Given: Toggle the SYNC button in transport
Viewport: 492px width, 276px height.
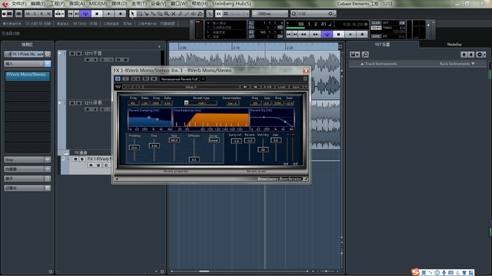Looking at the screenshot, I should (x=376, y=36).
